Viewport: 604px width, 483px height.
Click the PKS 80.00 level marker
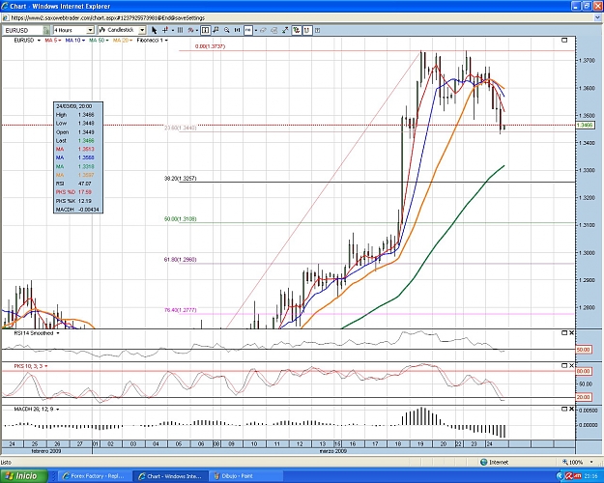click(x=583, y=371)
